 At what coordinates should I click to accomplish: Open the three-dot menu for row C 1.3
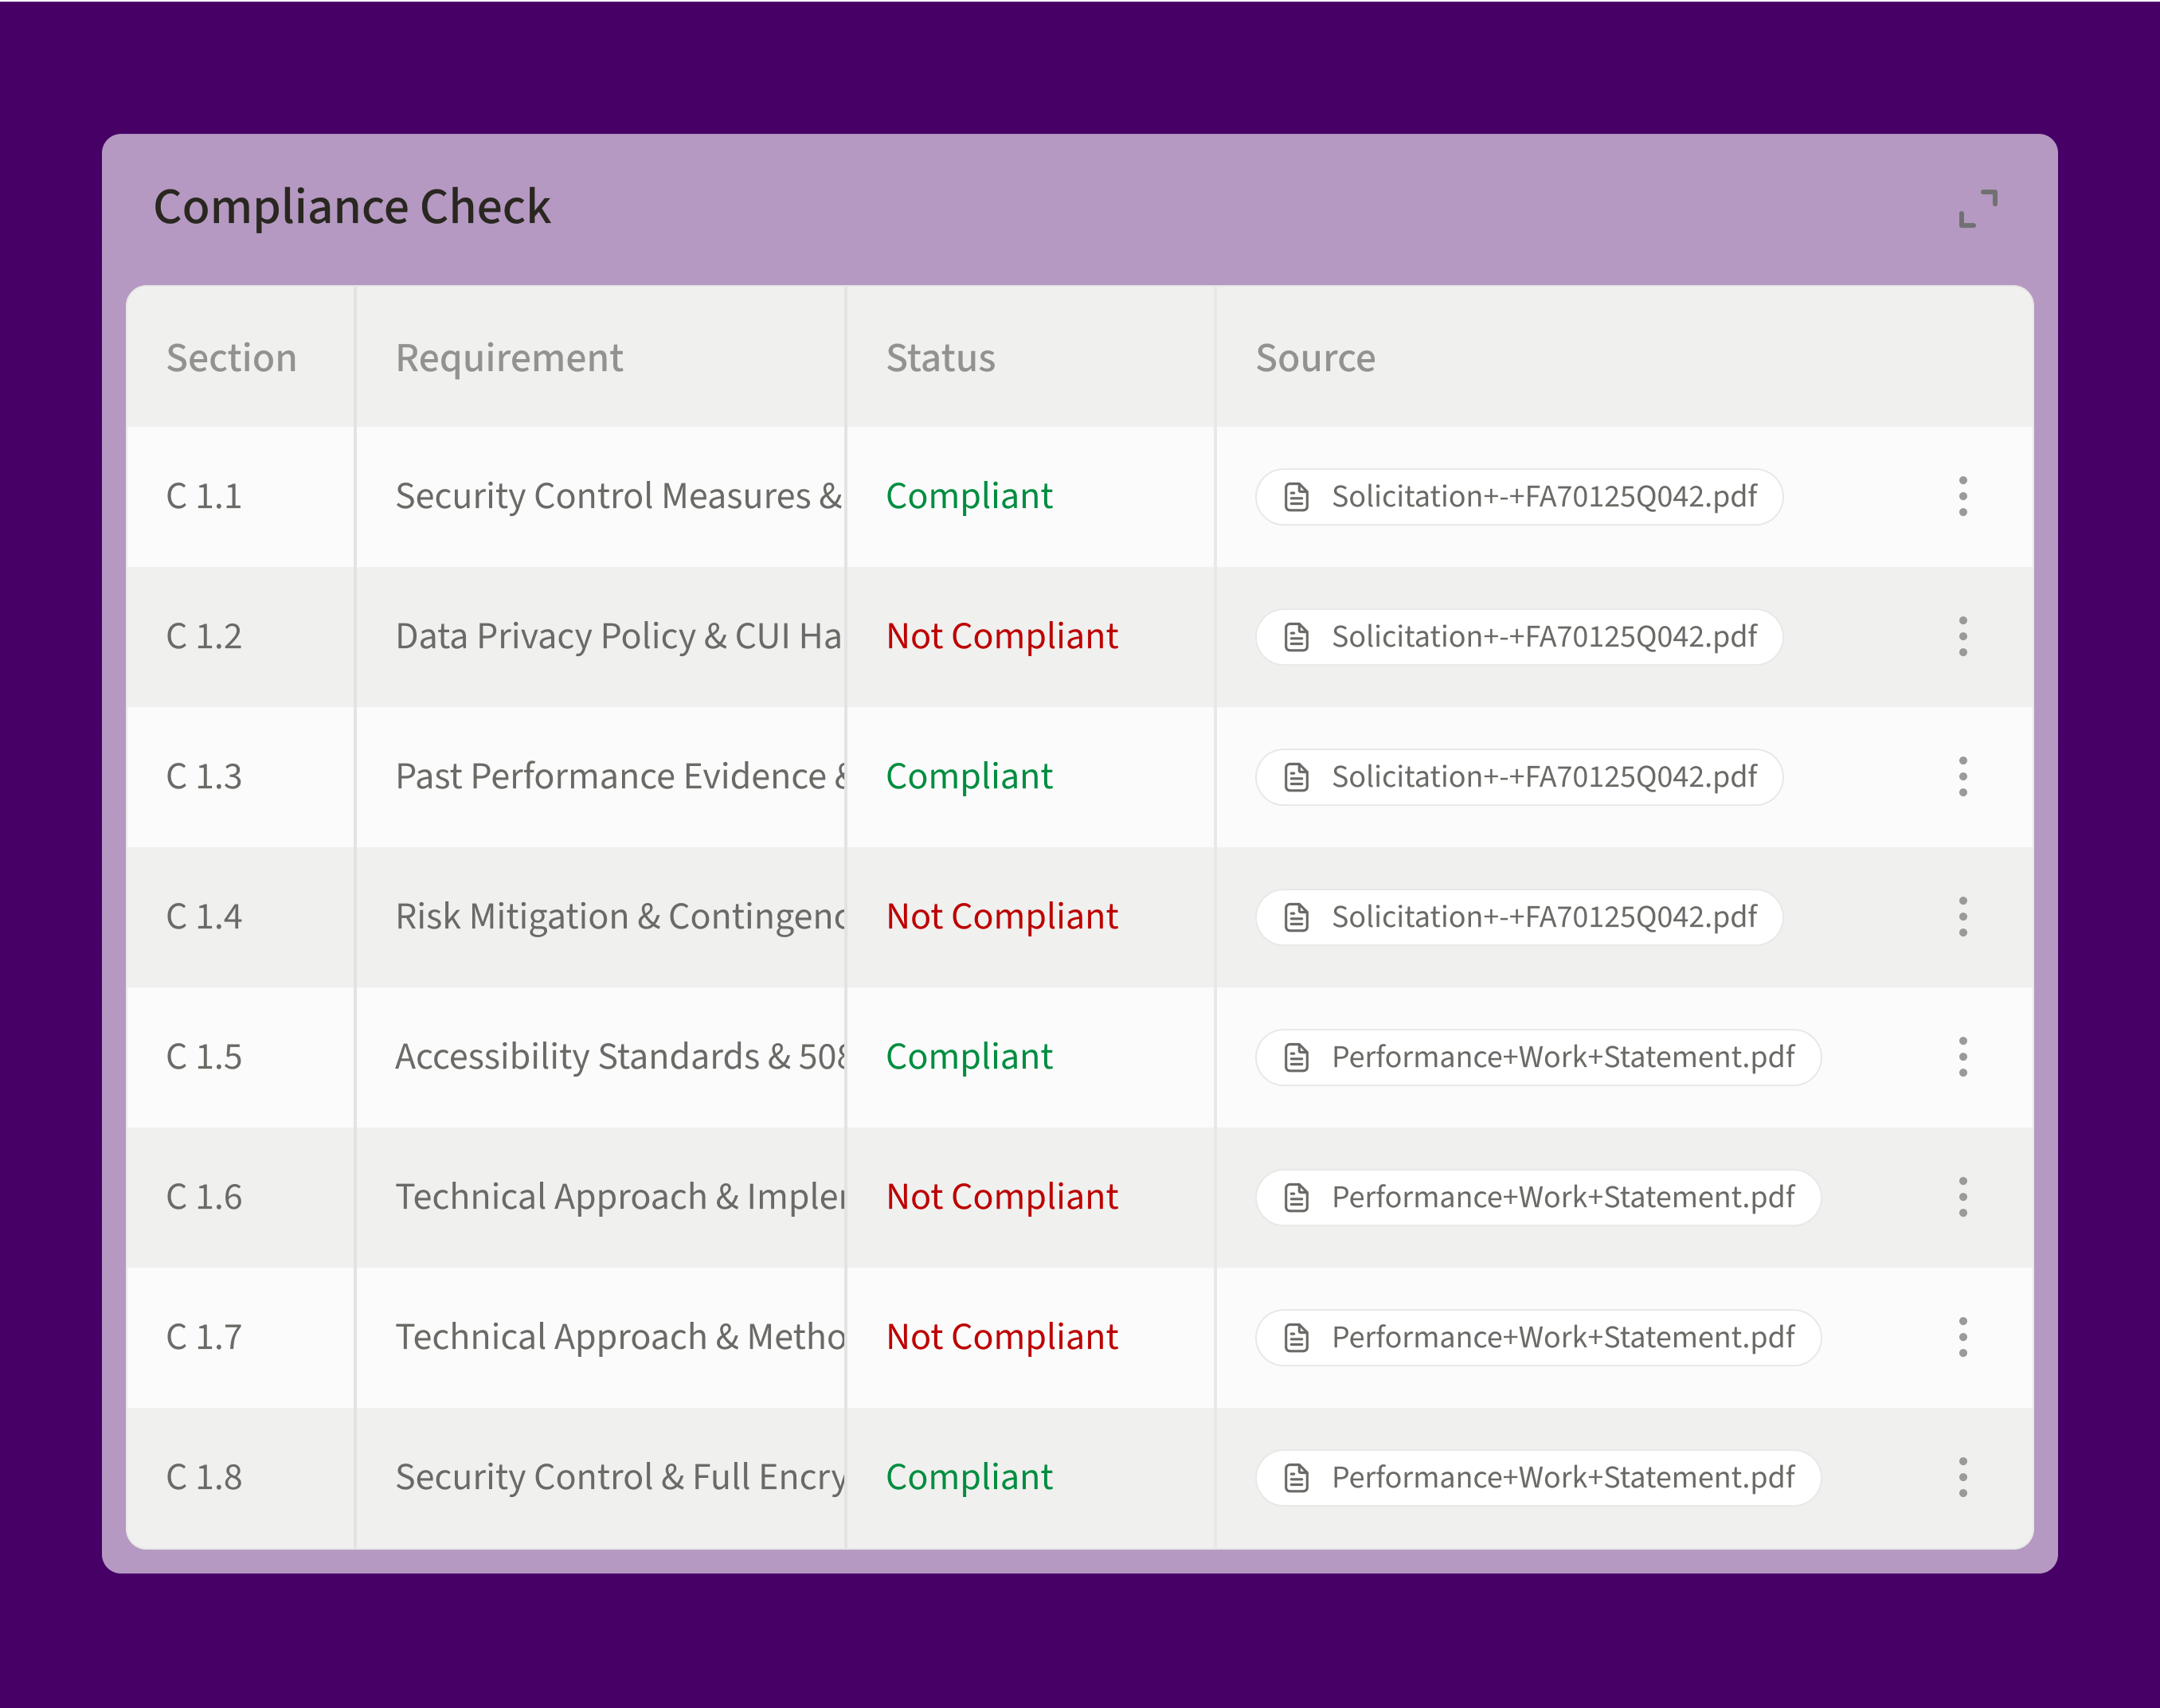coord(1962,776)
